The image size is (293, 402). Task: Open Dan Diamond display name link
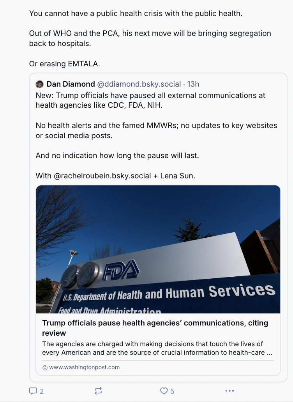pyautogui.click(x=71, y=84)
